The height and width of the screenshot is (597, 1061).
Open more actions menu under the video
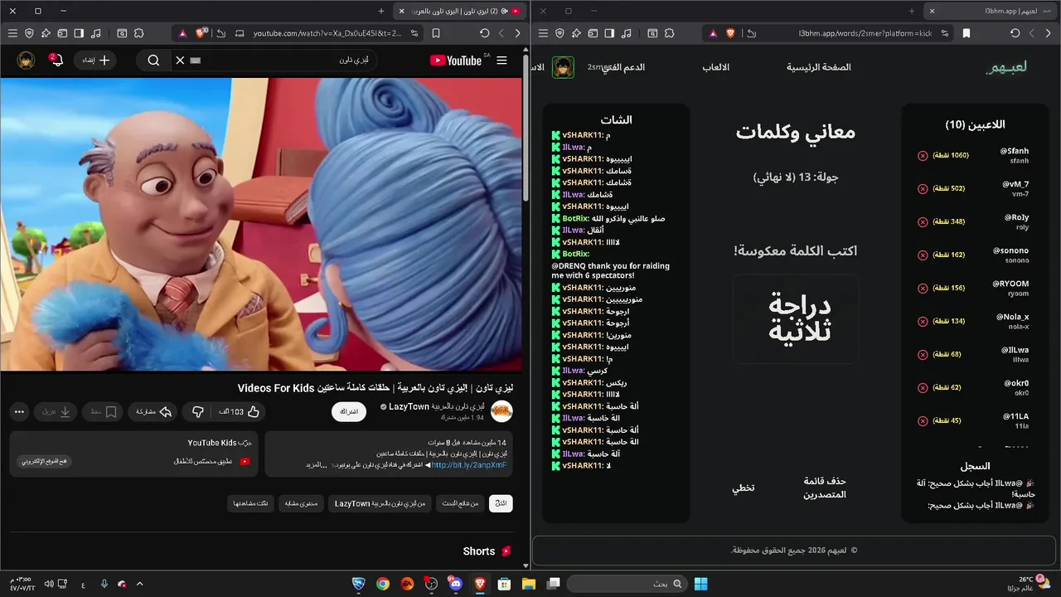click(20, 411)
